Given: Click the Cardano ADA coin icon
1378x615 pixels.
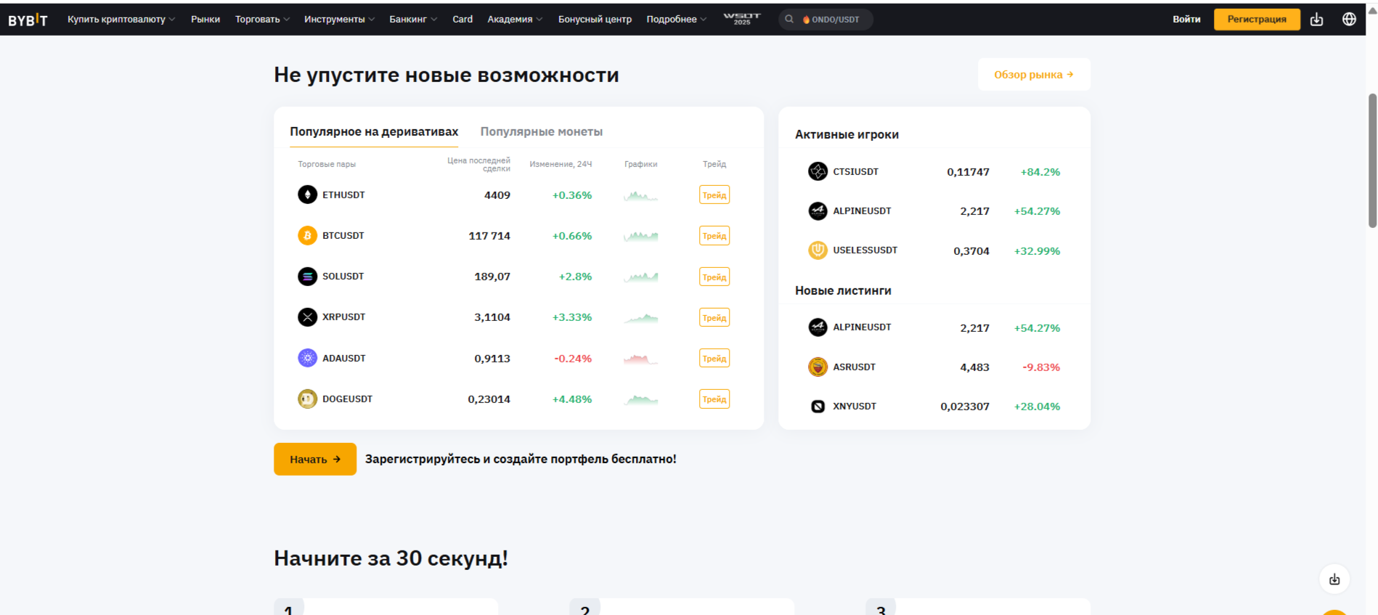Looking at the screenshot, I should 308,358.
